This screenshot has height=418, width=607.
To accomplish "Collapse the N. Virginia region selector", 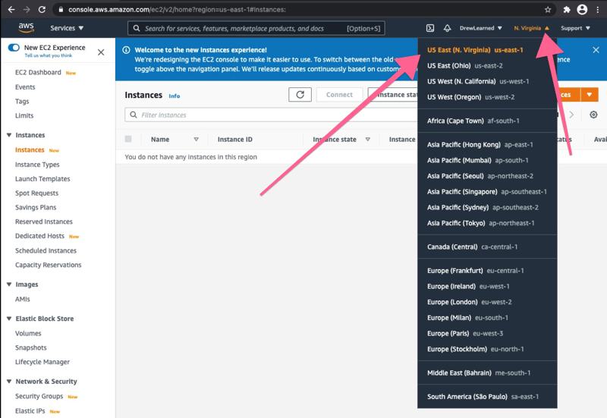I will pos(531,28).
